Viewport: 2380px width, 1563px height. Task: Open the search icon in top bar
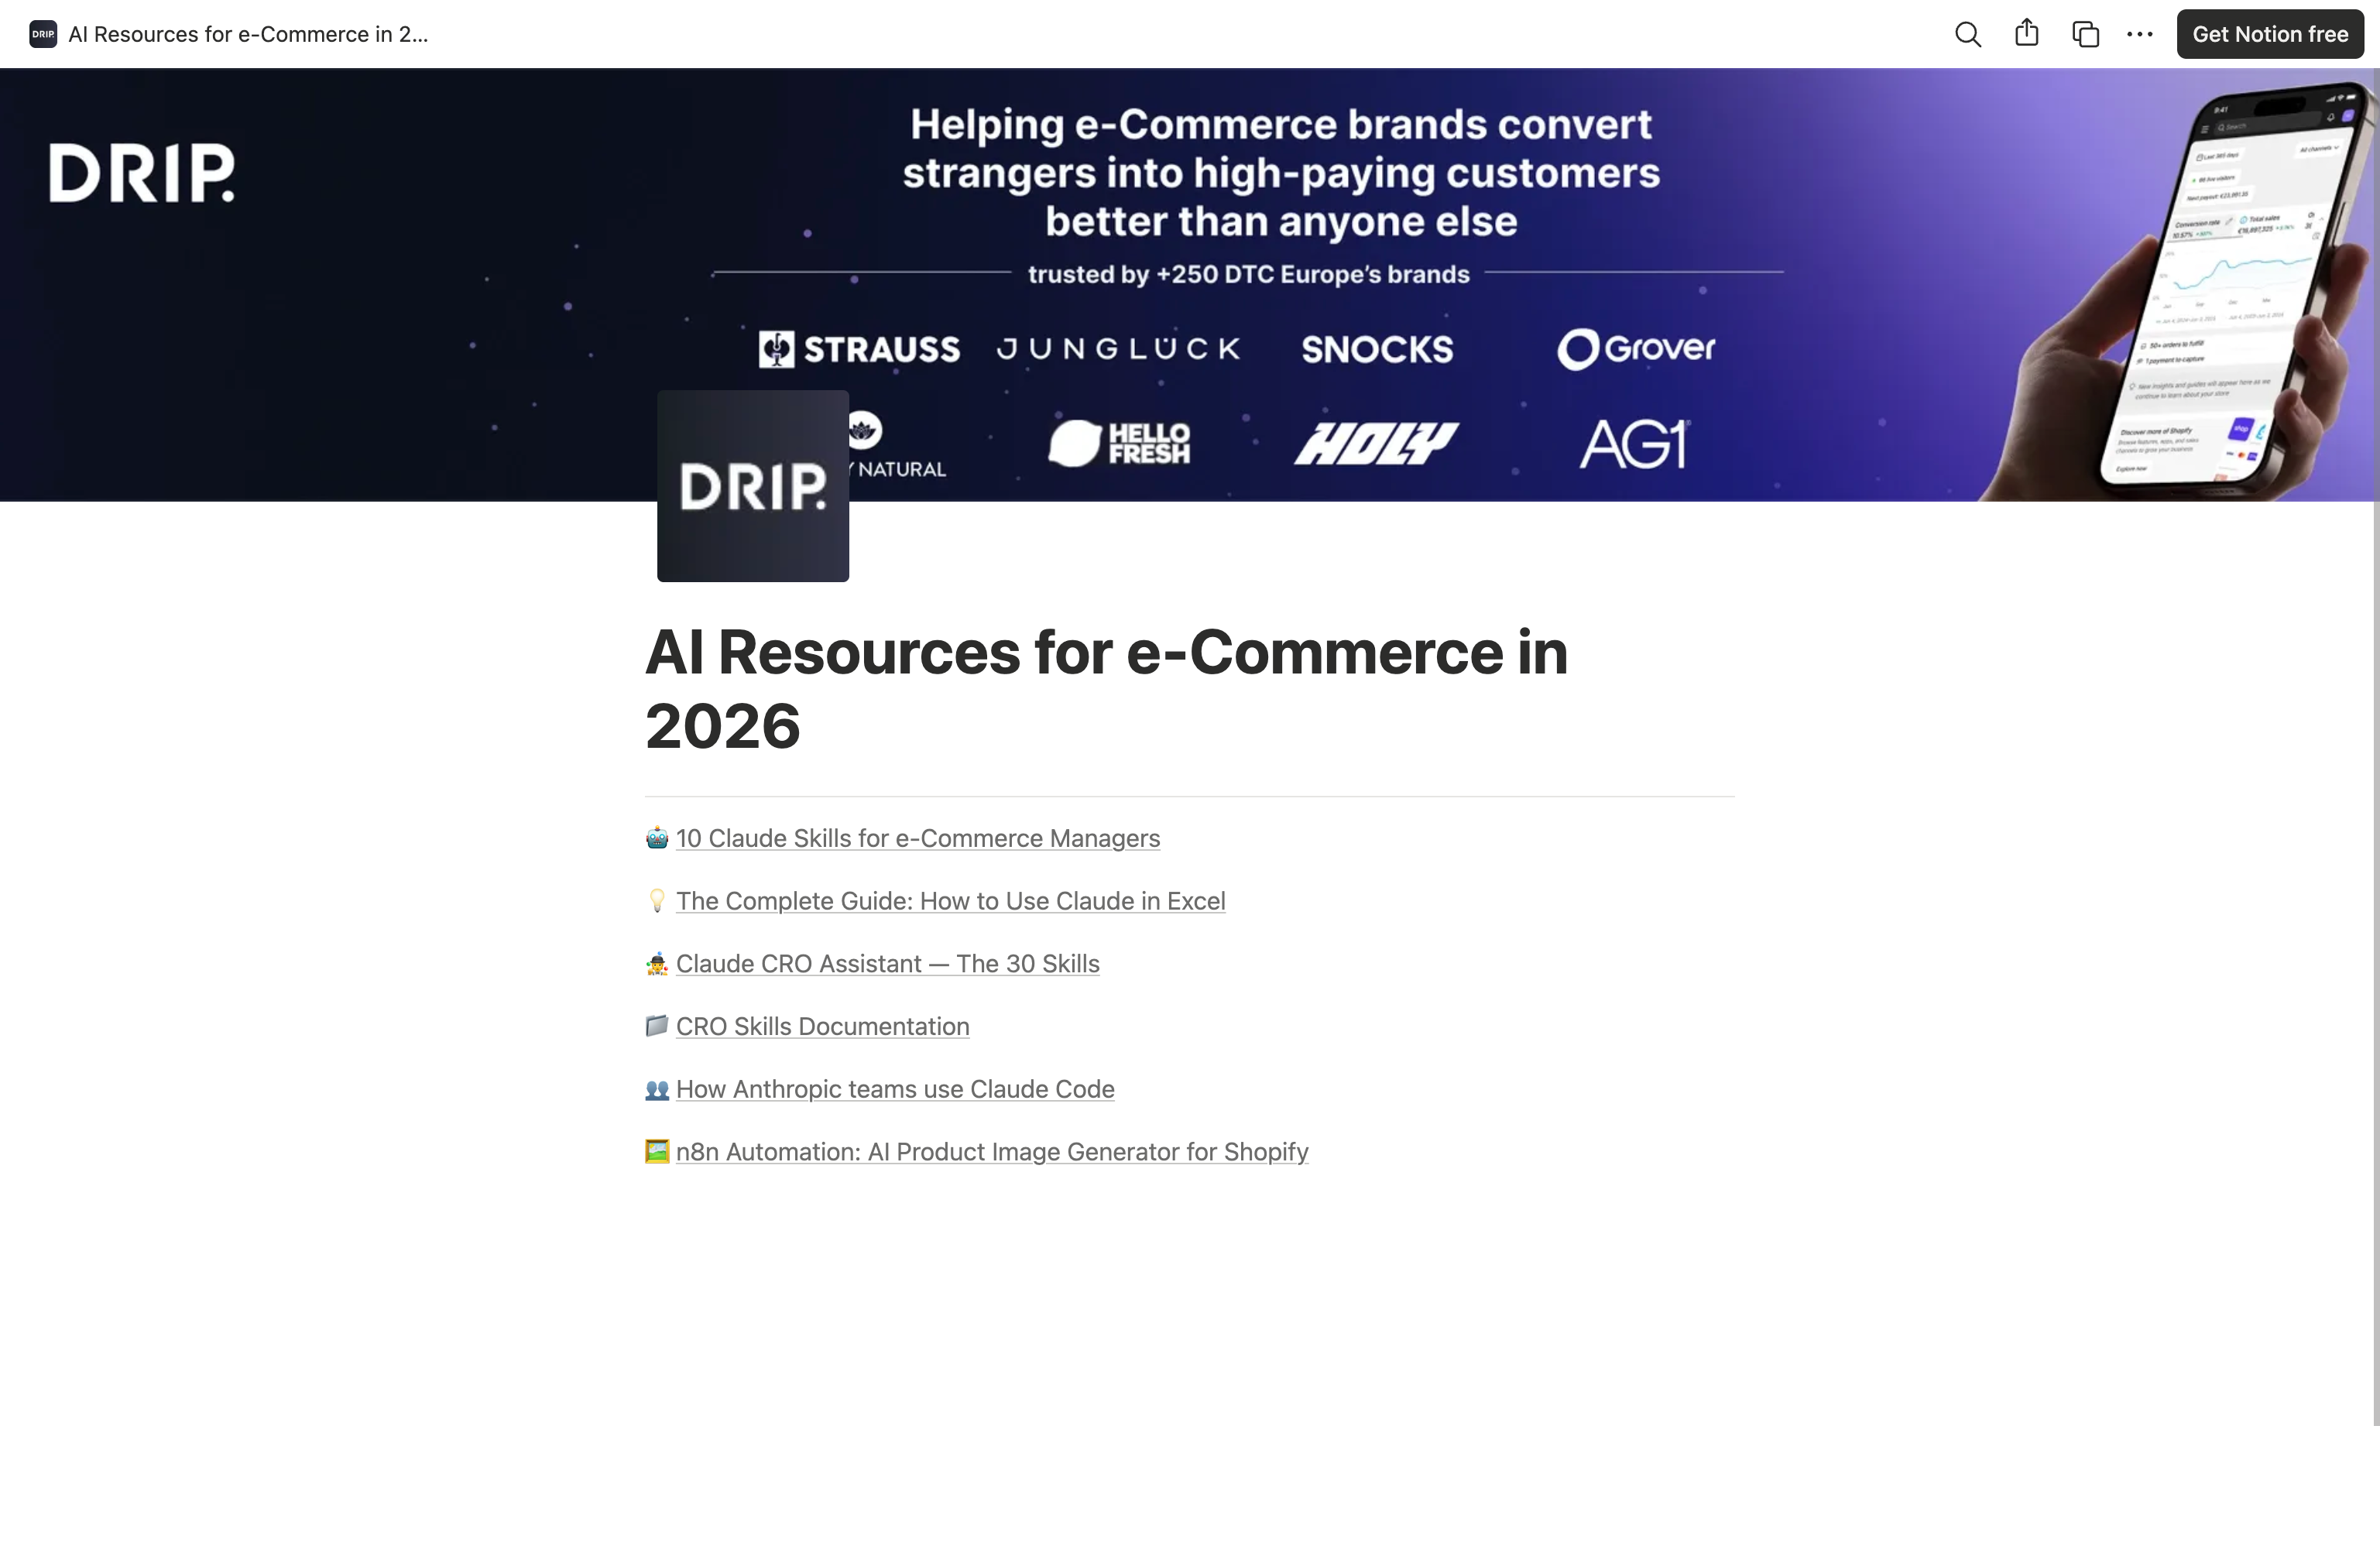(x=1967, y=34)
